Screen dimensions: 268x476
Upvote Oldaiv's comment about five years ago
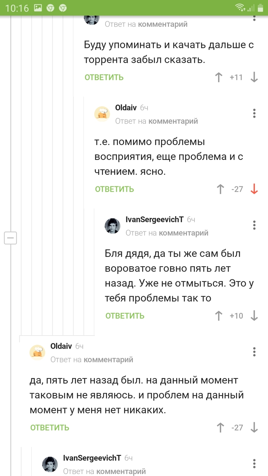click(x=221, y=427)
